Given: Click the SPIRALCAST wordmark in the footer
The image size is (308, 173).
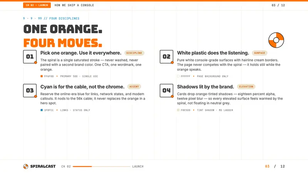Looking at the screenshot, I should (x=43, y=166).
